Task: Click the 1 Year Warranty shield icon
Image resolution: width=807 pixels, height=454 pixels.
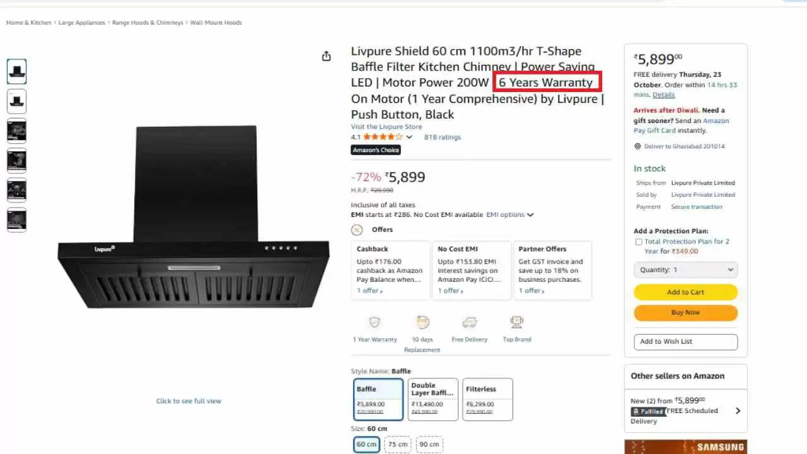Action: tap(375, 322)
